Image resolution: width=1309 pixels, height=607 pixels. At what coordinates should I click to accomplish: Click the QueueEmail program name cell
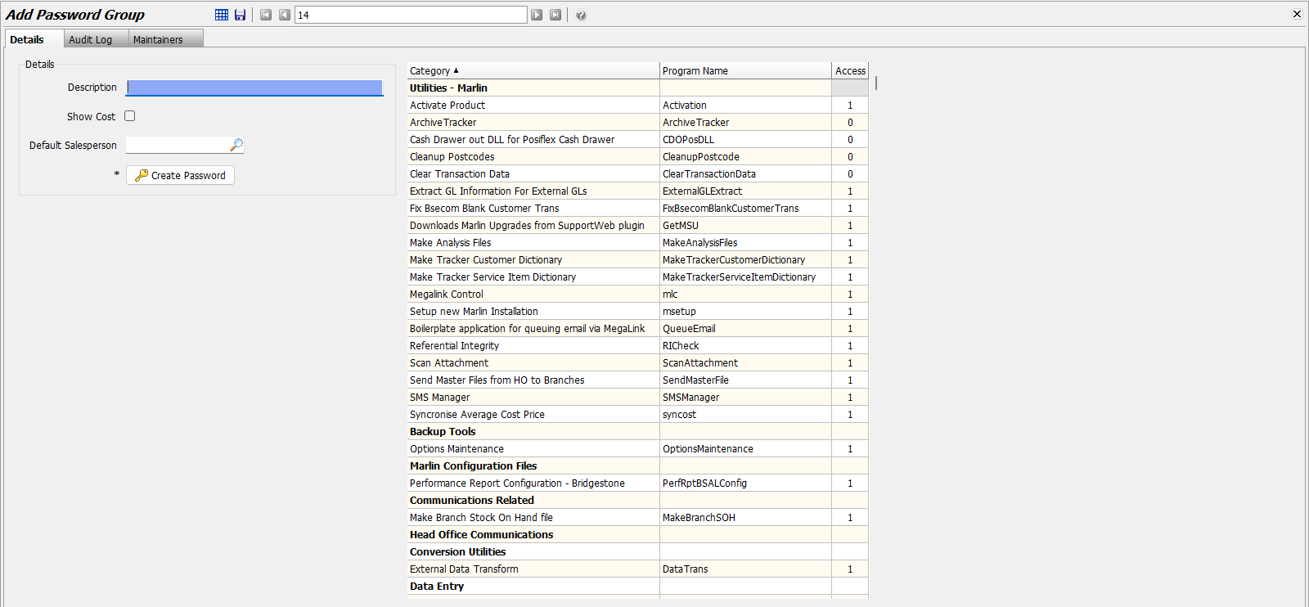745,328
